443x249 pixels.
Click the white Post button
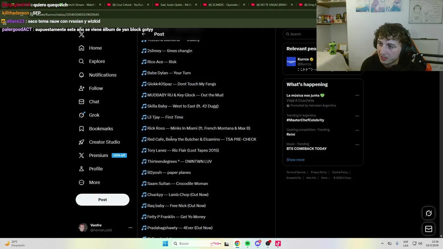102,200
